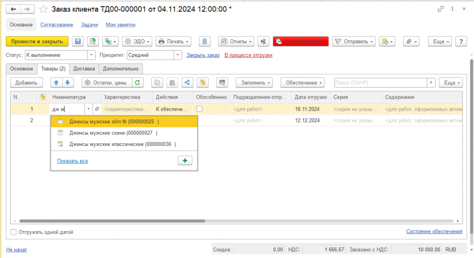
Task: Open goods selection with the yellow folder icon
Action: (203, 82)
